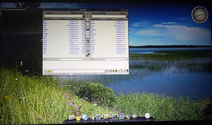Click the blue folder move icon
The image size is (212, 125).
[x=88, y=29]
